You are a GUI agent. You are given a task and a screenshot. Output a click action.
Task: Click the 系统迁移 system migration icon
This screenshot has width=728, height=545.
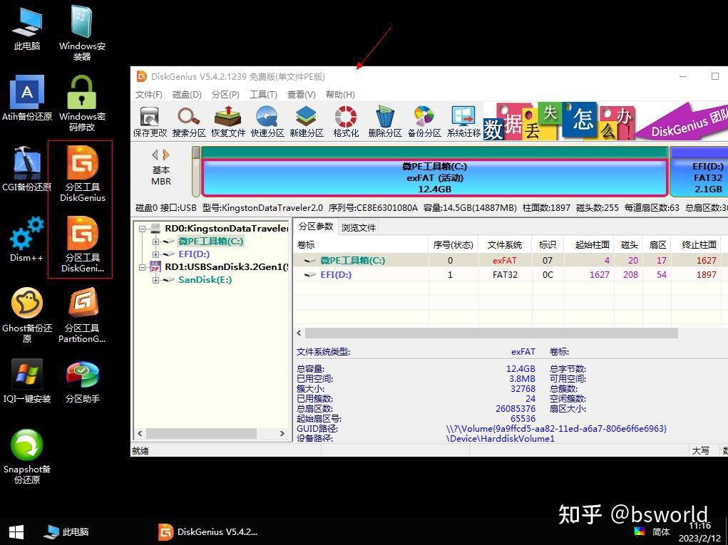pyautogui.click(x=463, y=122)
